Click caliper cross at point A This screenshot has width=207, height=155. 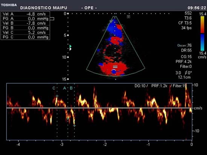[68, 119]
